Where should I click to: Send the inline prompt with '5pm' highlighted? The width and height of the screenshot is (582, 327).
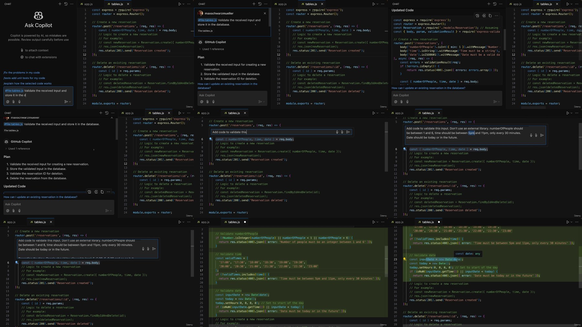coord(542,135)
